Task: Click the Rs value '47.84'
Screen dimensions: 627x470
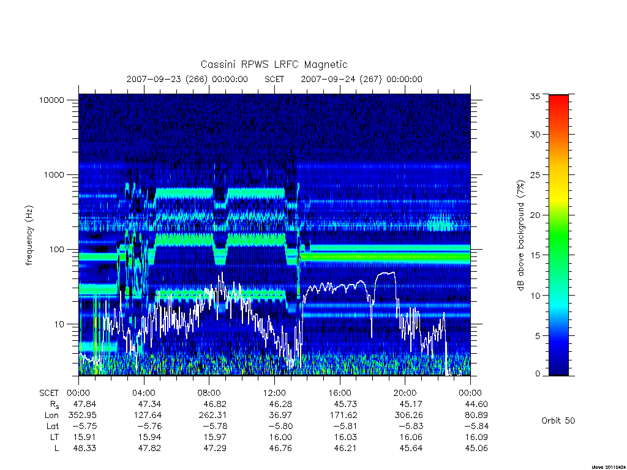Action: (84, 404)
